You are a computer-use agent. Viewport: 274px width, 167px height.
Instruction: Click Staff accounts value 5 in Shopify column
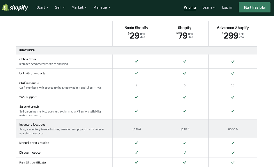click(x=184, y=85)
